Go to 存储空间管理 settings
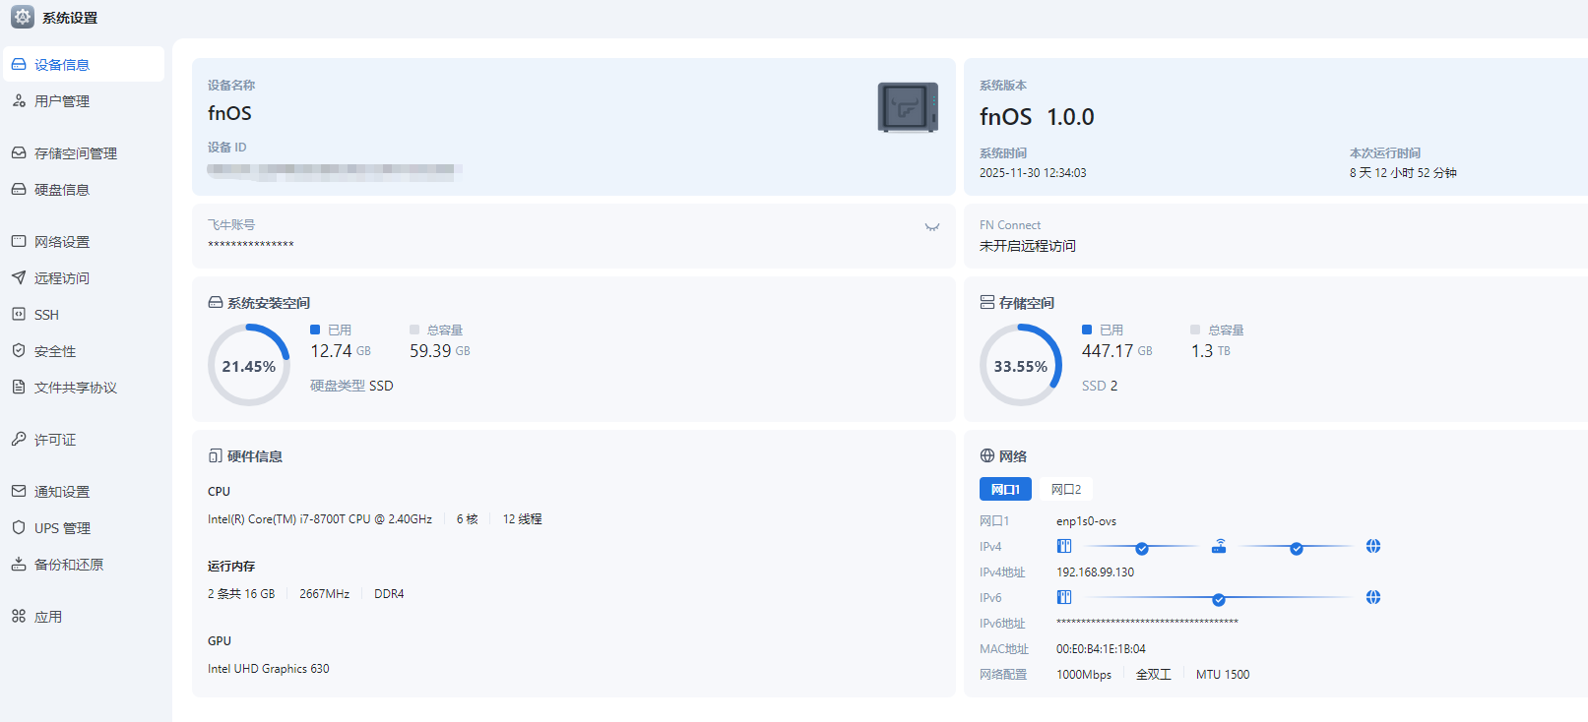Viewport: 1588px width, 722px height. pyautogui.click(x=83, y=152)
